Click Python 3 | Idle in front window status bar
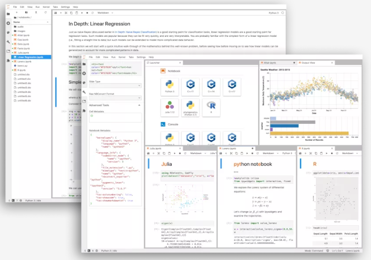Screen dimensions: 371x260 (x=109, y=251)
